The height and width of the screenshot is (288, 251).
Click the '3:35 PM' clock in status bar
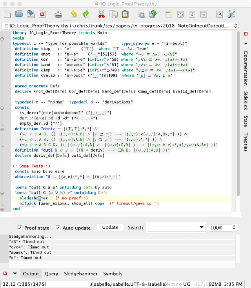coord(233,284)
